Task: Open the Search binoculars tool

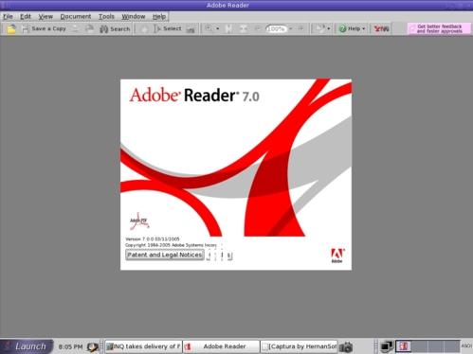Action: pos(115,29)
